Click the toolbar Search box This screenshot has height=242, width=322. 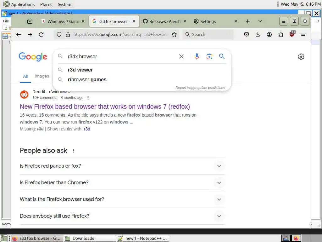tap(208, 34)
